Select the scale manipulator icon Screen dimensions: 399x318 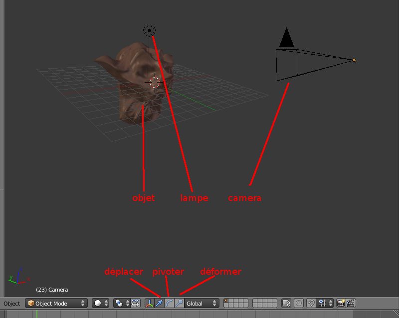tap(179, 303)
